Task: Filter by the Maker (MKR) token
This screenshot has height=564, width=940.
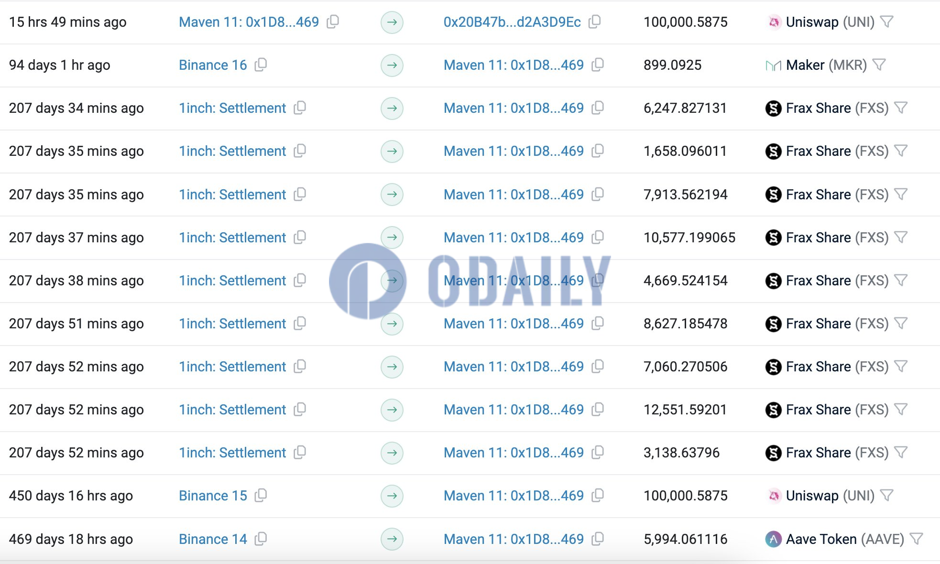Action: tap(879, 65)
